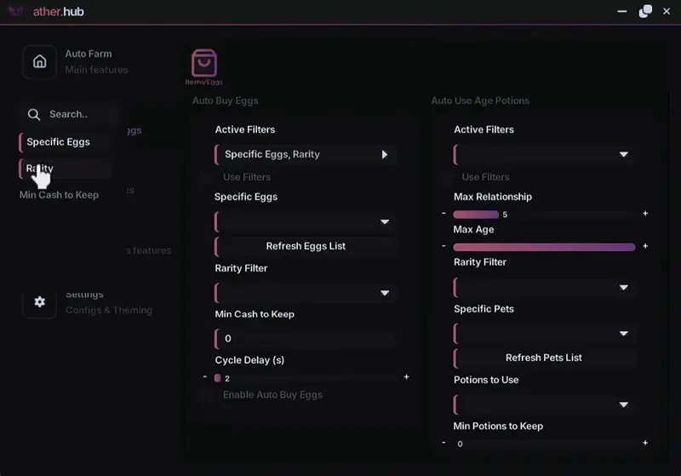This screenshot has width=681, height=476.
Task: Click the Auto Buy Eggs heading
Action: (x=226, y=100)
